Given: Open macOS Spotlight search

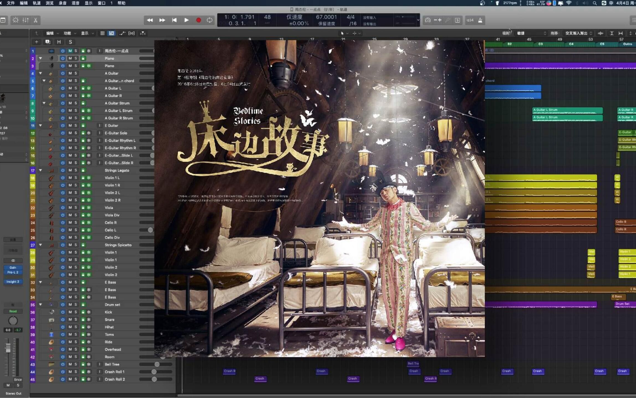Looking at the screenshot, I should [595, 3].
